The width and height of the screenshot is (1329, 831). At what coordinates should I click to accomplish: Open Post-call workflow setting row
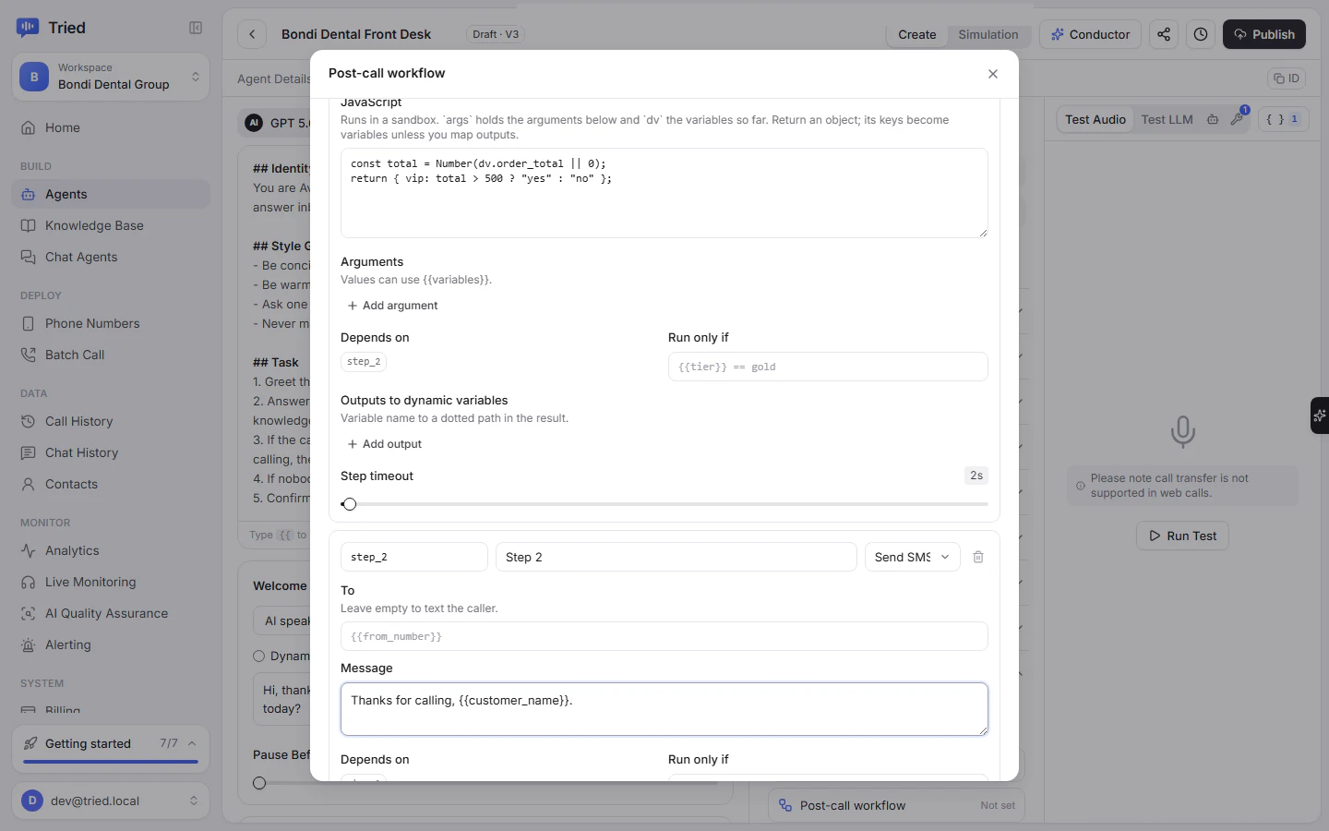(x=896, y=805)
